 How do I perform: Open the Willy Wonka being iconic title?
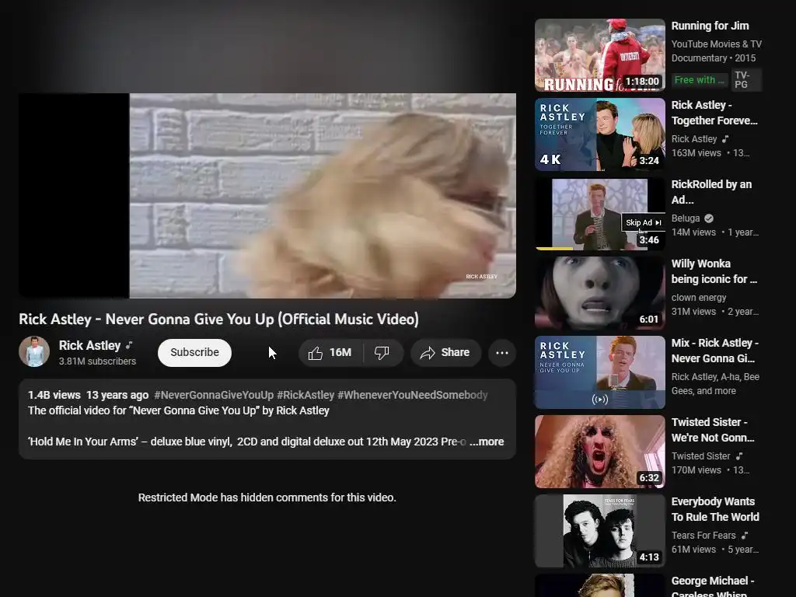714,271
